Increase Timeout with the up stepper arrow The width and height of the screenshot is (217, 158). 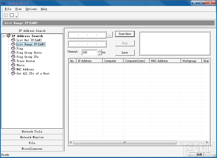point(100,50)
